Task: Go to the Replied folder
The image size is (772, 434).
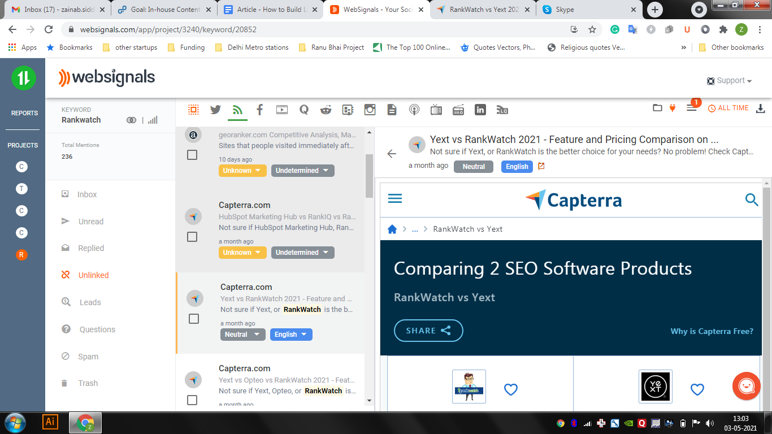Action: 91,248
